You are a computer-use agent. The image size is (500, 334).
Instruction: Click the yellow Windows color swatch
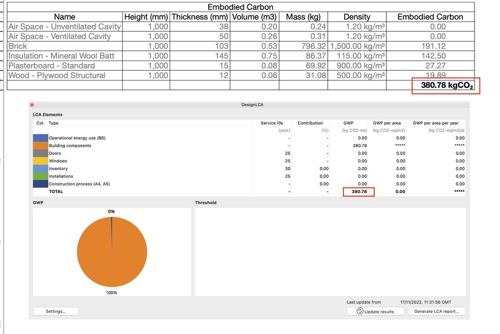[40, 161]
